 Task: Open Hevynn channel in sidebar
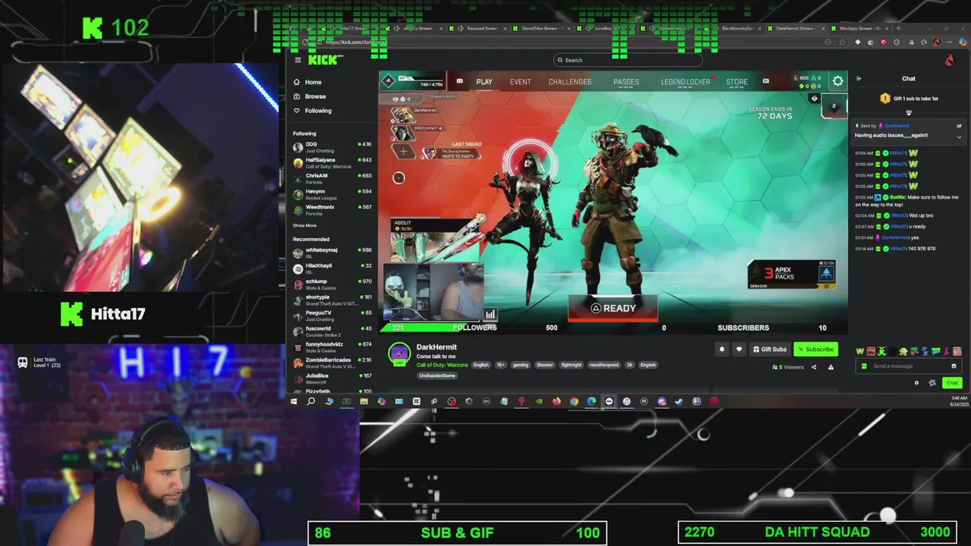pyautogui.click(x=332, y=194)
